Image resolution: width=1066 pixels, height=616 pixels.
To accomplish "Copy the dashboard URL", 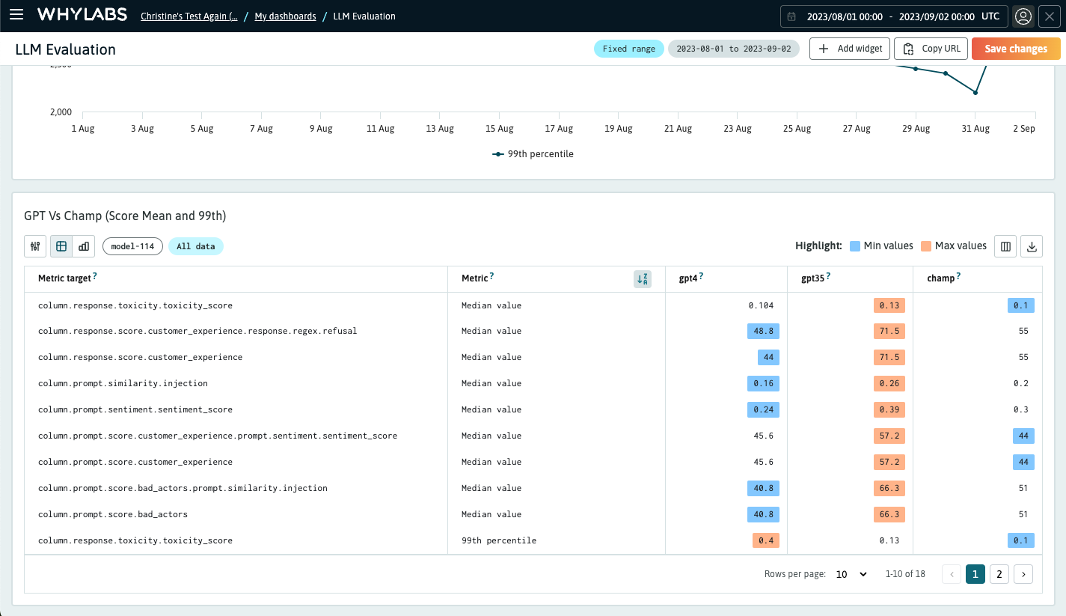I will [x=931, y=48].
